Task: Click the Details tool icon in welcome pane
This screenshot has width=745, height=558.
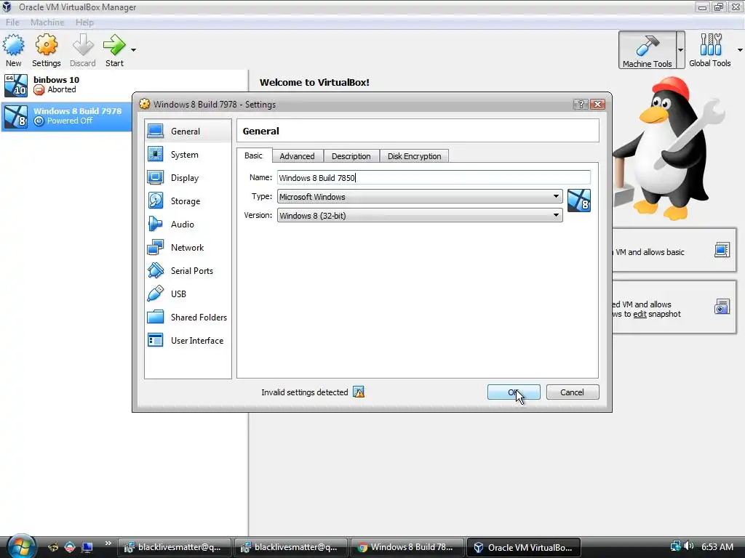Action: pos(722,250)
